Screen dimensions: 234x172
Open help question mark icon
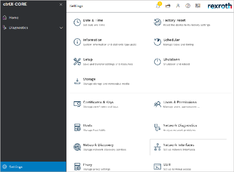188,6
